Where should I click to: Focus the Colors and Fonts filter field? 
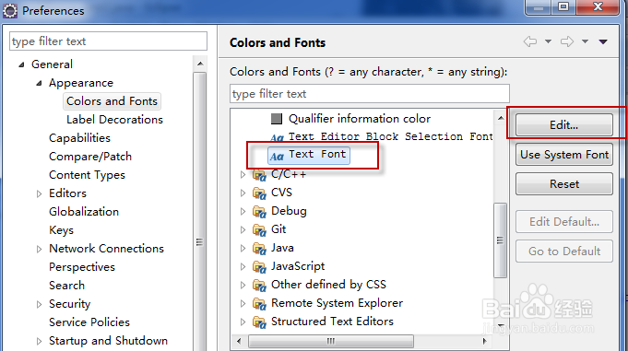370,94
